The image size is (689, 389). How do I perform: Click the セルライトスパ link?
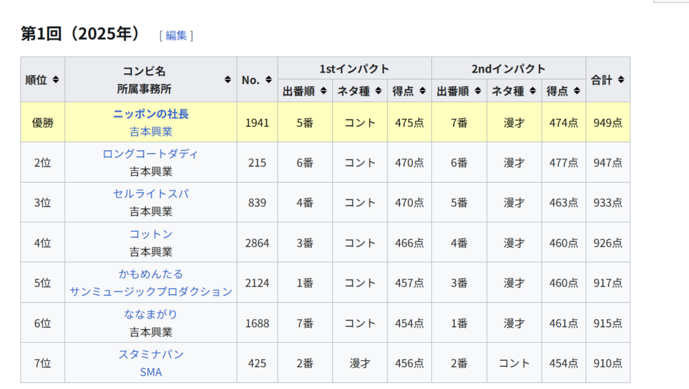pos(151,194)
